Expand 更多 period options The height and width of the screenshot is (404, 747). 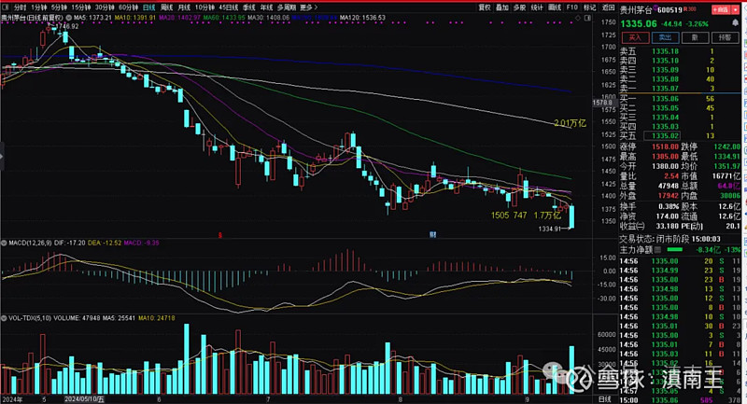pos(308,7)
